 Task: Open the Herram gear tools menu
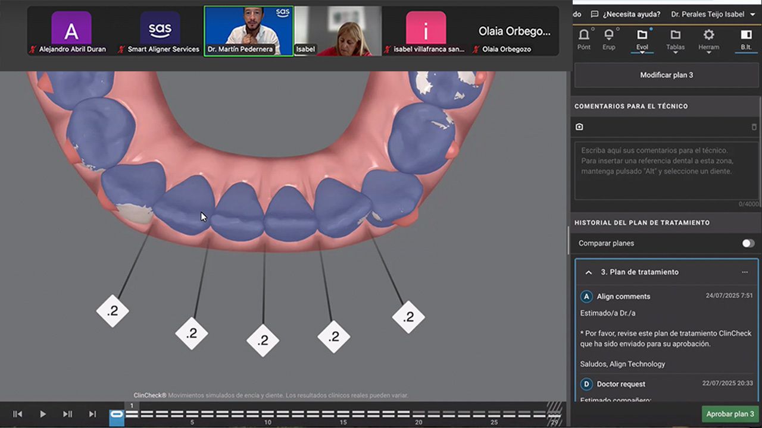tap(708, 39)
